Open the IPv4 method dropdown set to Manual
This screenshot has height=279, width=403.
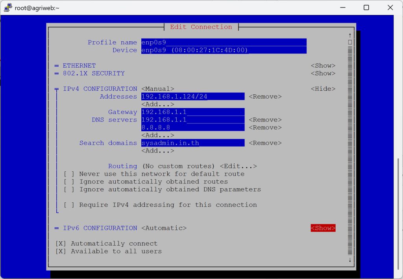[x=157, y=89]
